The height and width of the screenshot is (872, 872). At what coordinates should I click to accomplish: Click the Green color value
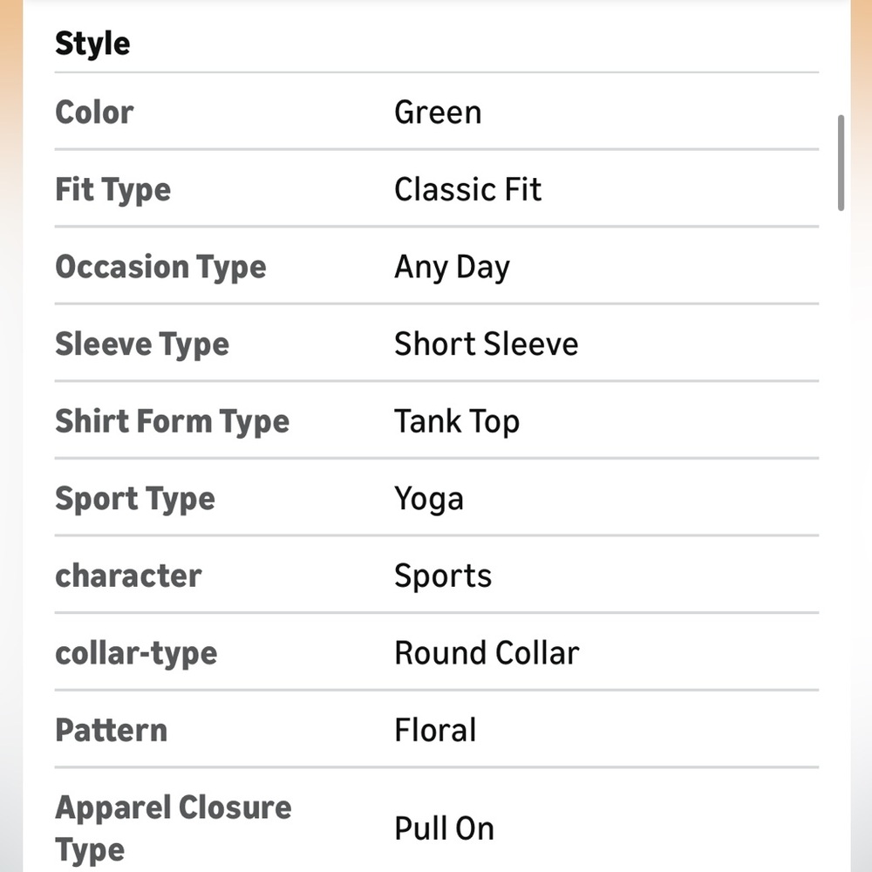click(x=438, y=112)
